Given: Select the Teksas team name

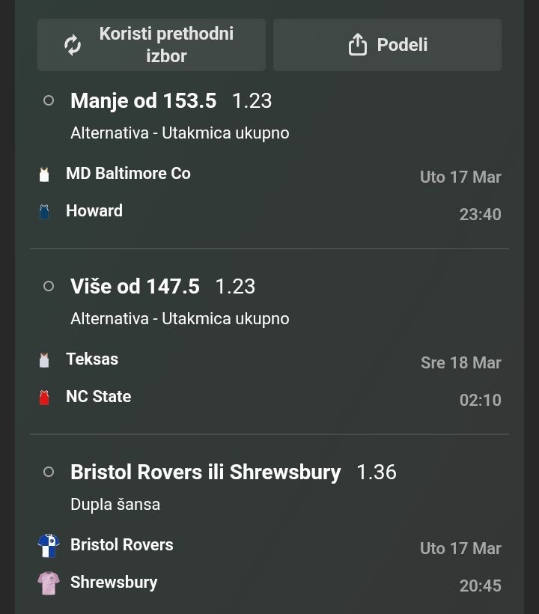Looking at the screenshot, I should tap(92, 359).
